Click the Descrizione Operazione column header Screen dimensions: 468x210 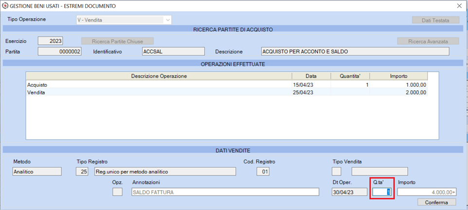point(159,76)
